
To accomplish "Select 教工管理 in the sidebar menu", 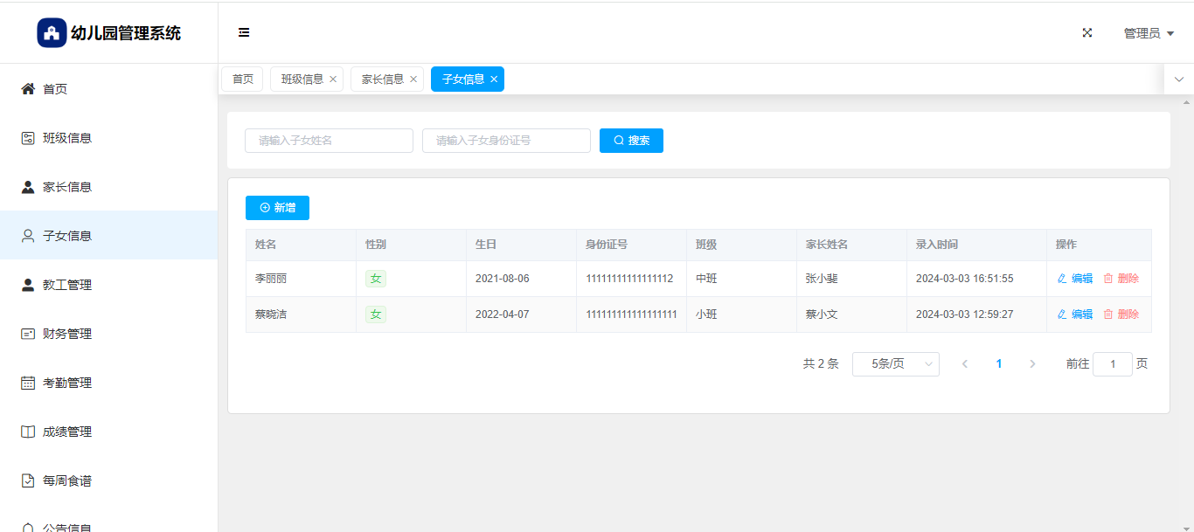I will tap(66, 285).
